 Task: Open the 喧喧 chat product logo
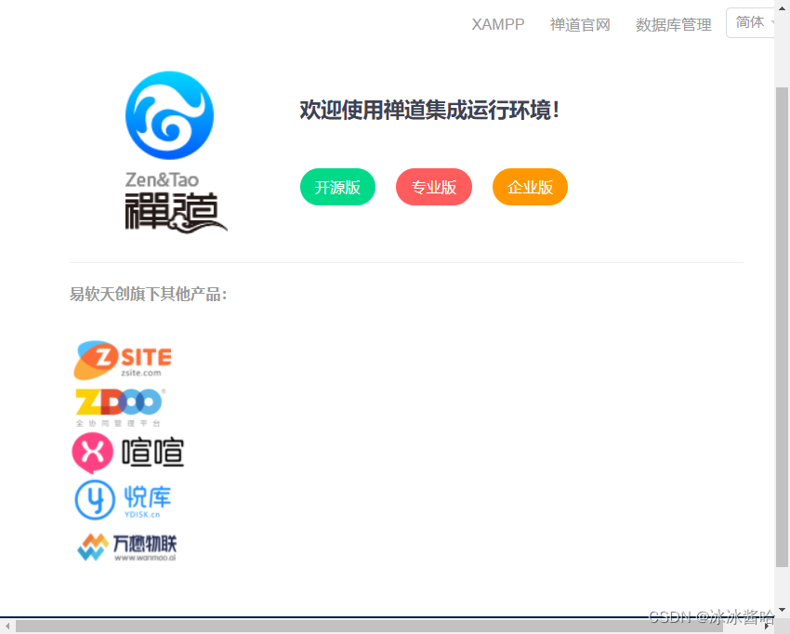(x=128, y=453)
